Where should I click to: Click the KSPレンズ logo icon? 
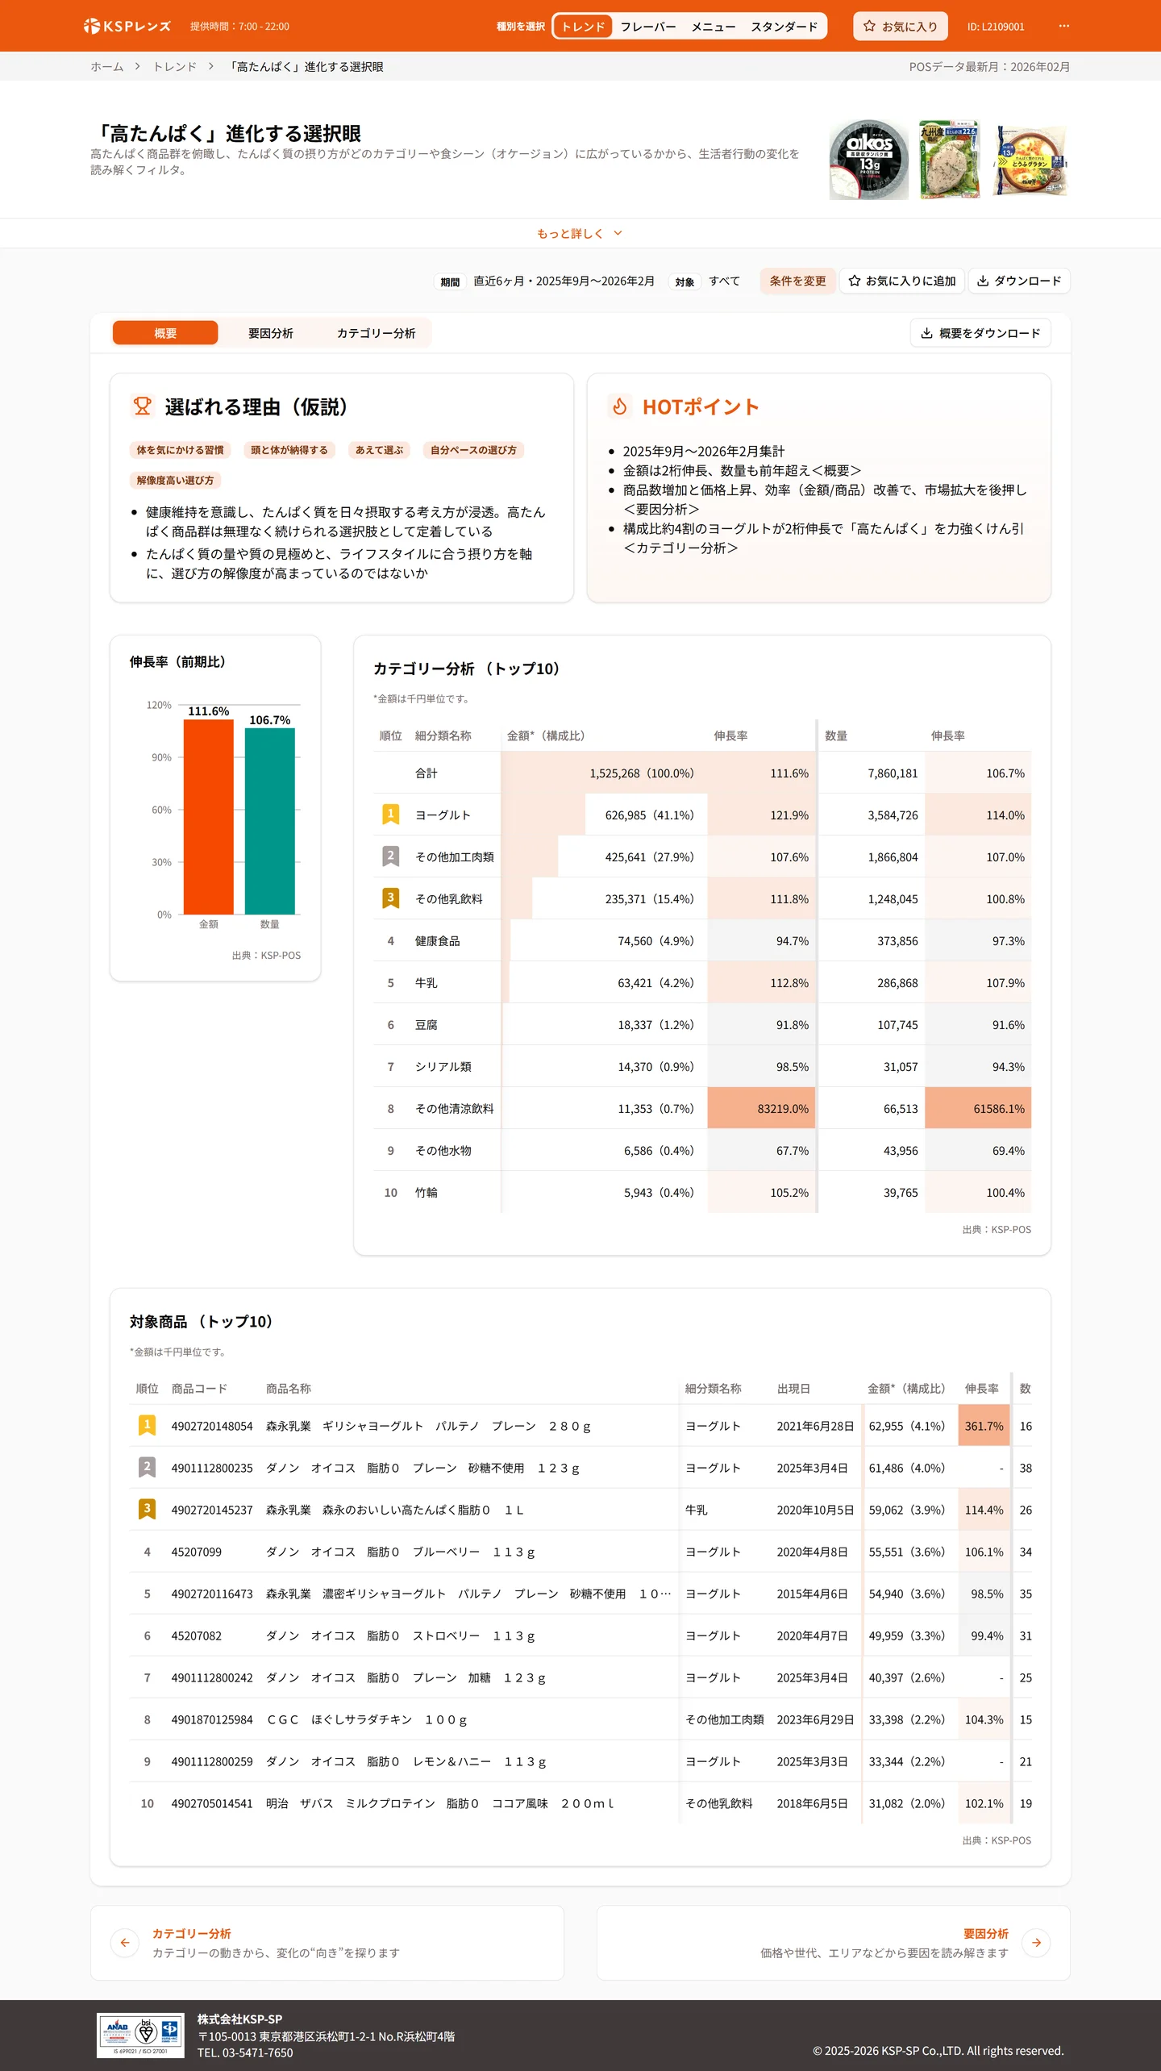point(92,26)
